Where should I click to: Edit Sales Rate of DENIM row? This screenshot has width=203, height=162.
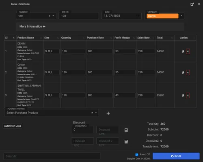[x=146, y=51]
